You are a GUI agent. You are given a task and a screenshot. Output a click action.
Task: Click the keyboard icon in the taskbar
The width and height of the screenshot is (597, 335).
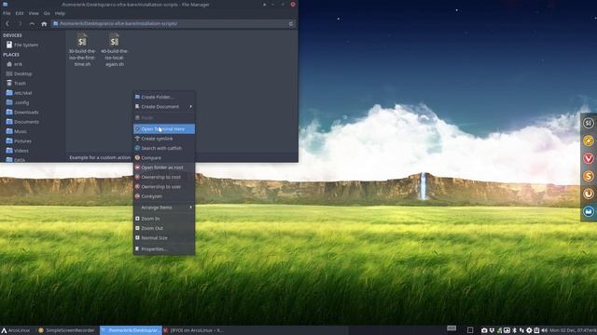(x=451, y=328)
